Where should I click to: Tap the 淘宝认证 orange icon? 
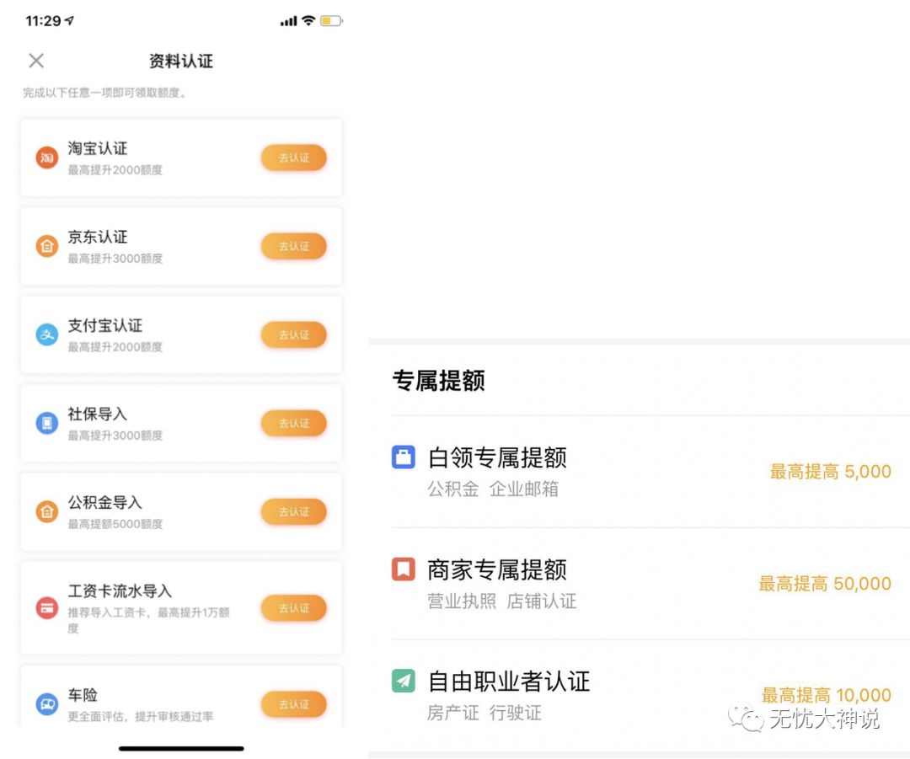47,158
